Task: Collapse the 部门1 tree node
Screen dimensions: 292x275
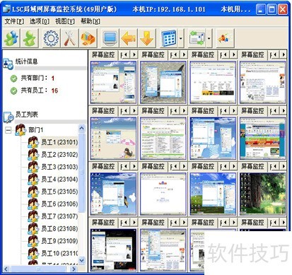Action: tap(8, 130)
